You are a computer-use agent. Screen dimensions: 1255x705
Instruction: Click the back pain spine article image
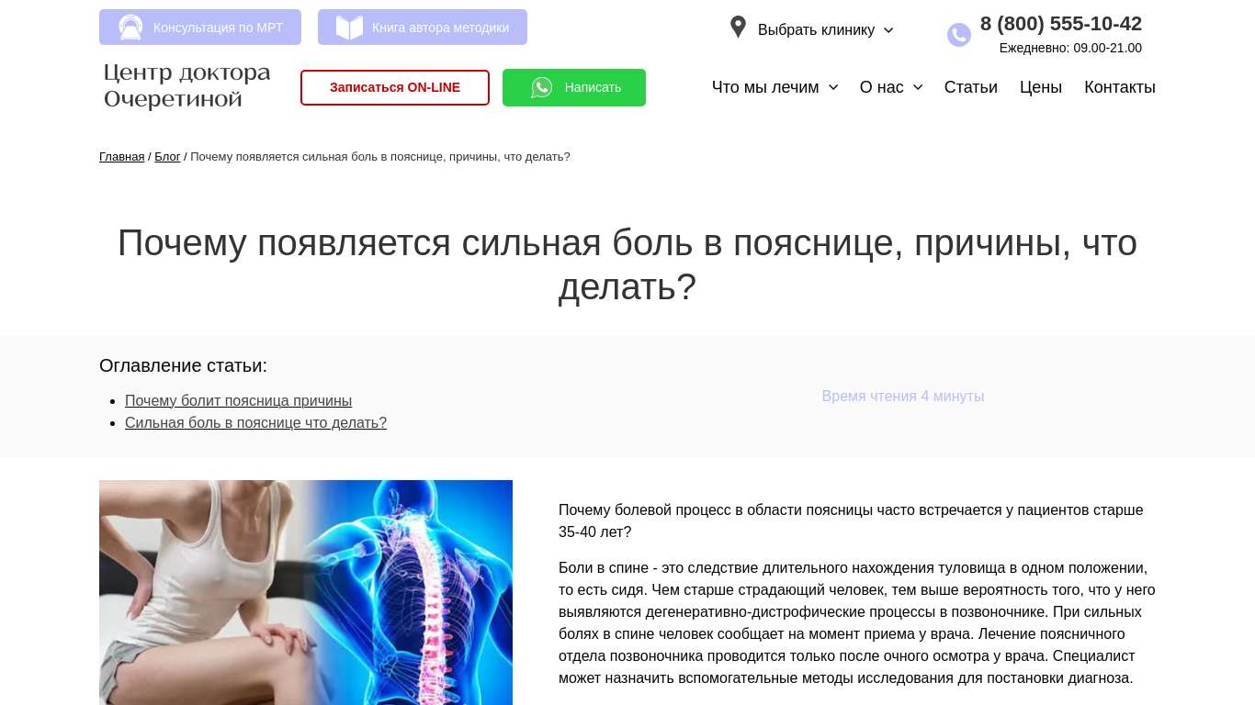(x=306, y=592)
